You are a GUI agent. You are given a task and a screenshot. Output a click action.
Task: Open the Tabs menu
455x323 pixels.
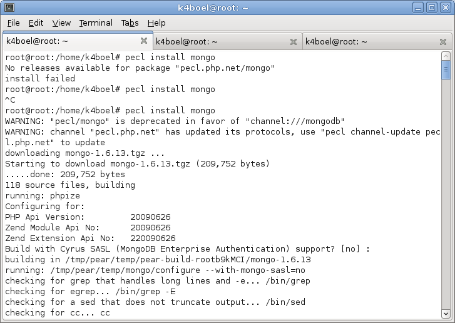(x=130, y=23)
